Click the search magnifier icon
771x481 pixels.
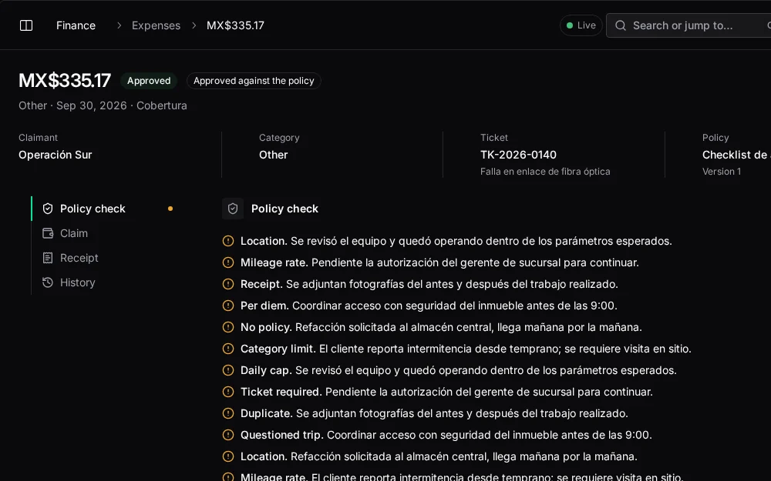click(x=621, y=25)
